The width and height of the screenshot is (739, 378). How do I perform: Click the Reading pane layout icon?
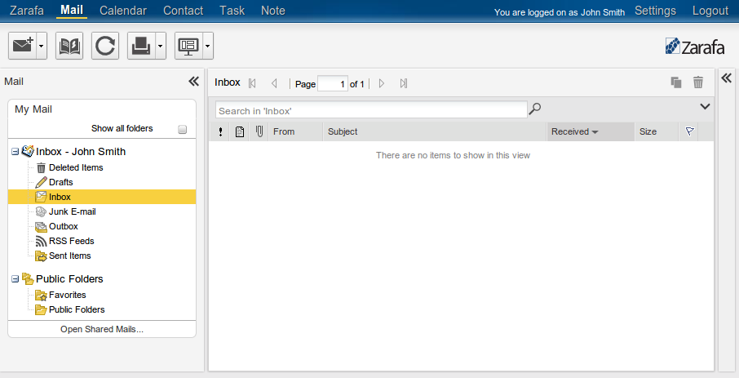click(188, 46)
